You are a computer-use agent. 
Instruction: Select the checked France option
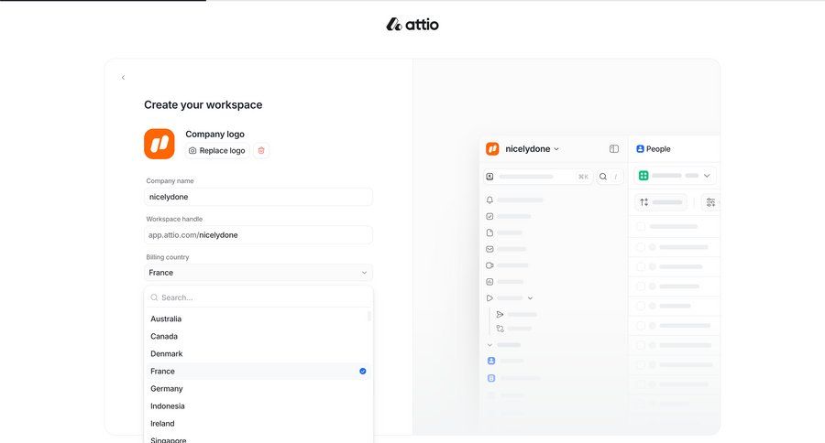258,371
